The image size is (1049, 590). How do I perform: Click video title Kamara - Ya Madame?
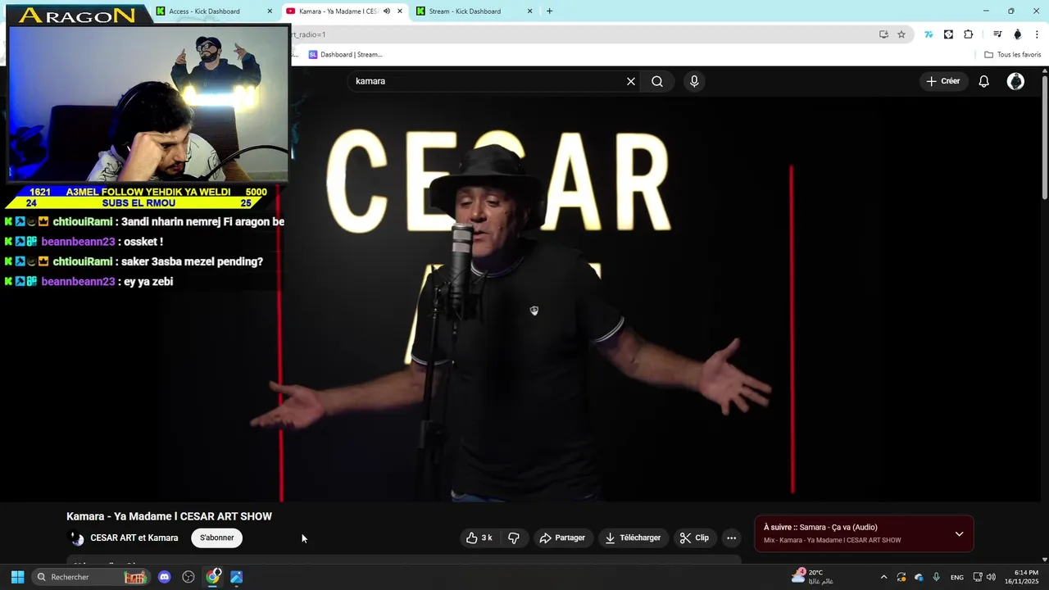(x=169, y=516)
